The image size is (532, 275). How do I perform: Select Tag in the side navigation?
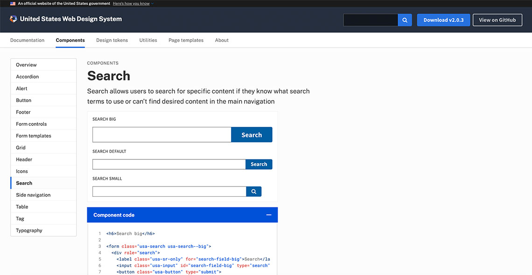[x=43, y=219]
